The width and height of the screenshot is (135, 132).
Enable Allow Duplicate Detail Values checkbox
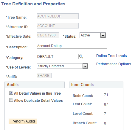(11, 100)
